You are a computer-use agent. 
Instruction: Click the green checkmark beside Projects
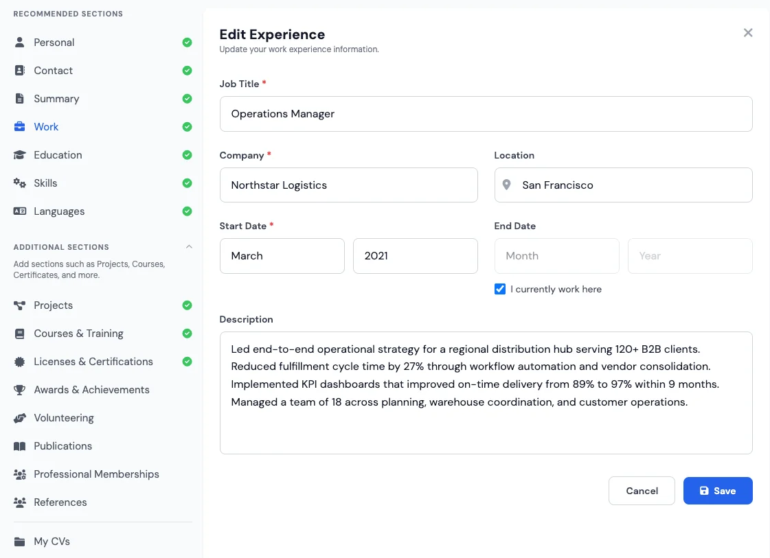tap(187, 305)
